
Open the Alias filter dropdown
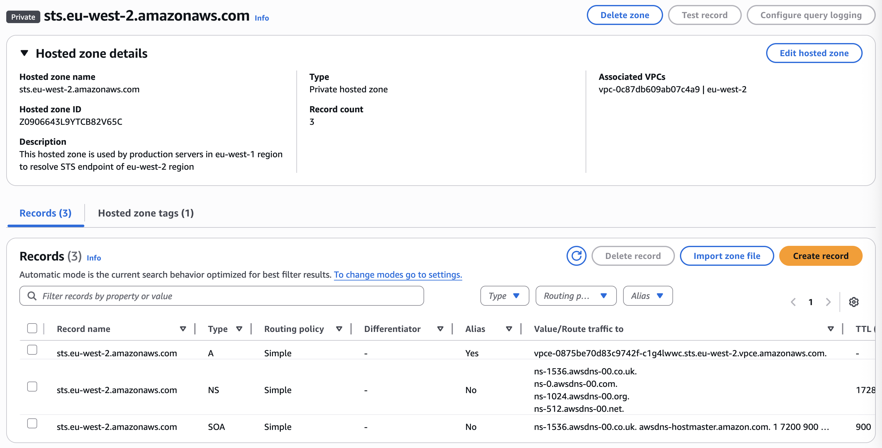[x=647, y=296]
